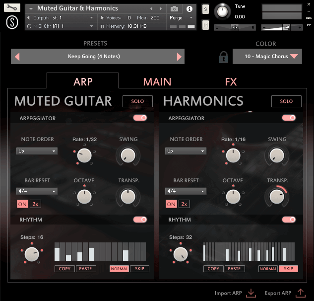Click the Export ARP upload icon
The image size is (314, 301).
coord(300,293)
